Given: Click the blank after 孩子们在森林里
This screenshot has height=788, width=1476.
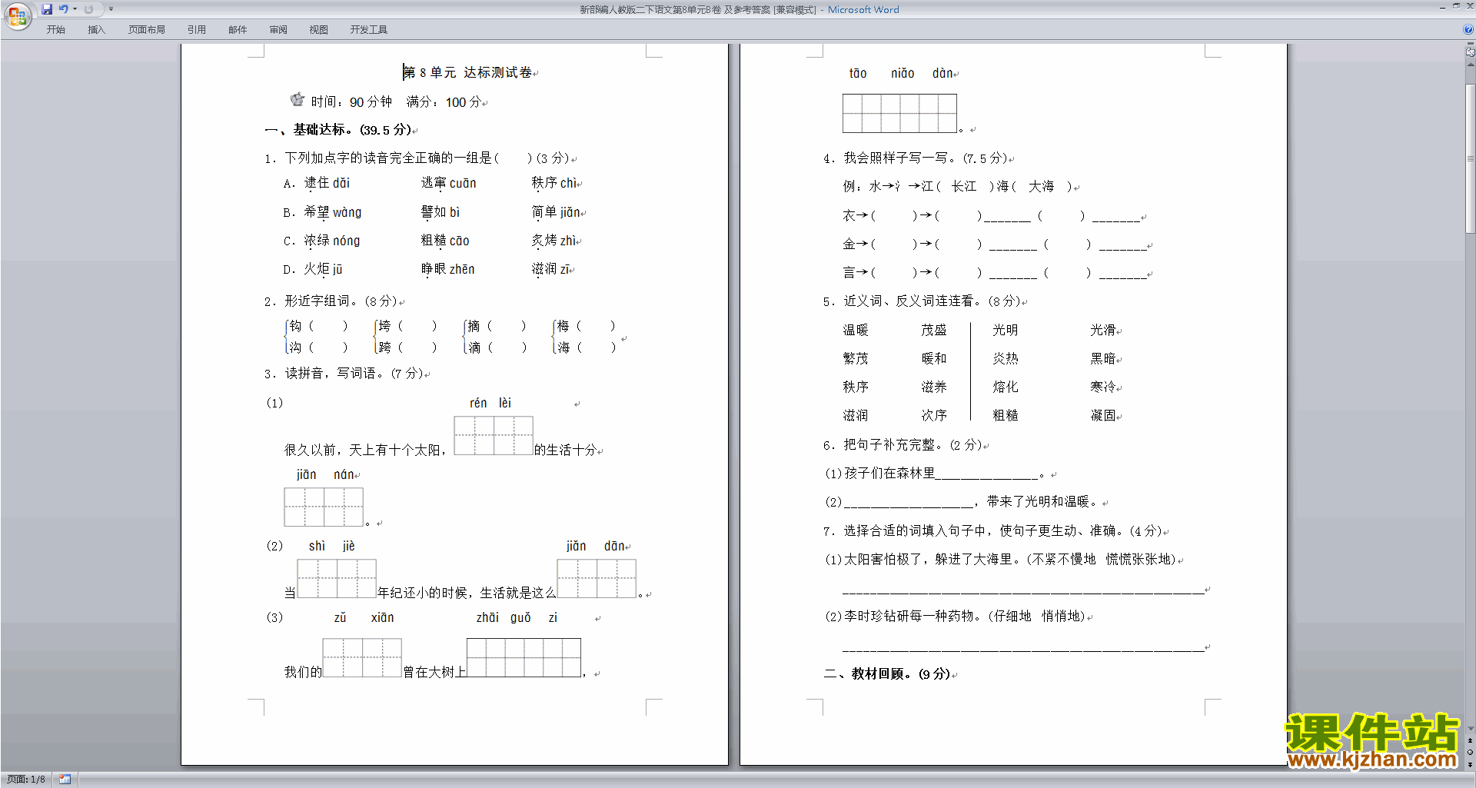Looking at the screenshot, I should pyautogui.click(x=986, y=475).
